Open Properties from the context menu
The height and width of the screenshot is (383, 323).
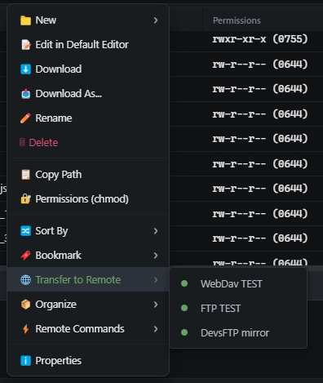click(88, 361)
